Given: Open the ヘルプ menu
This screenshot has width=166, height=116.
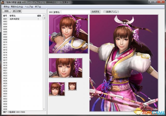Looking at the screenshot, I should [x=29, y=7].
